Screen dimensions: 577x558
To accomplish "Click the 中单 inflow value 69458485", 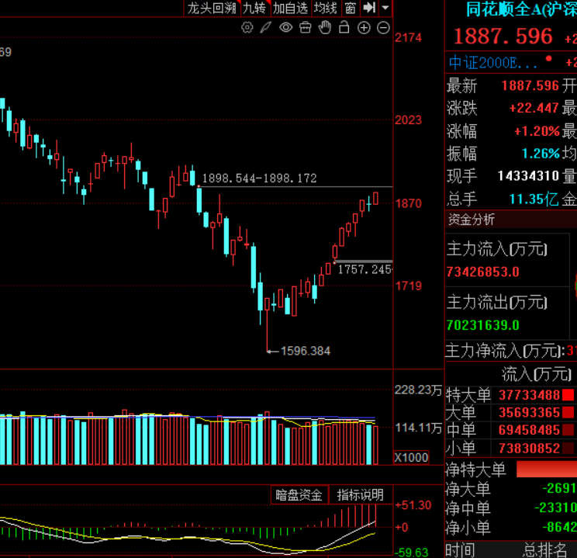I will (x=529, y=430).
